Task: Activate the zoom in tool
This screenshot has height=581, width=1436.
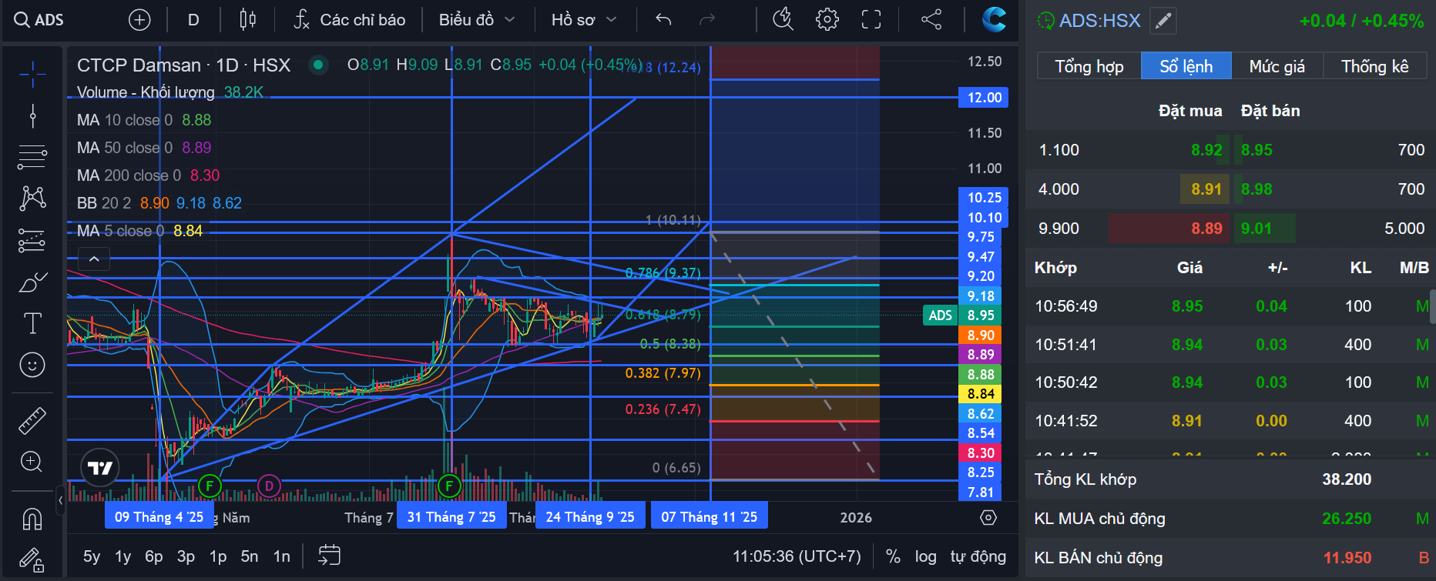Action: tap(32, 462)
